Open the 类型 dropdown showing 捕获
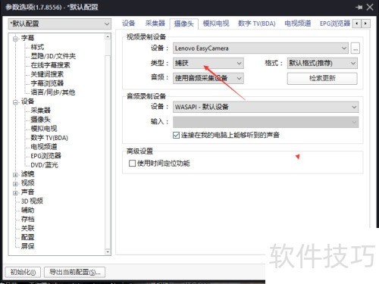This screenshot has height=284, width=379. (x=208, y=63)
